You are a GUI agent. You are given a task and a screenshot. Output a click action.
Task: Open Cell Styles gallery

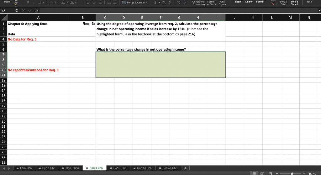tap(222, 3)
